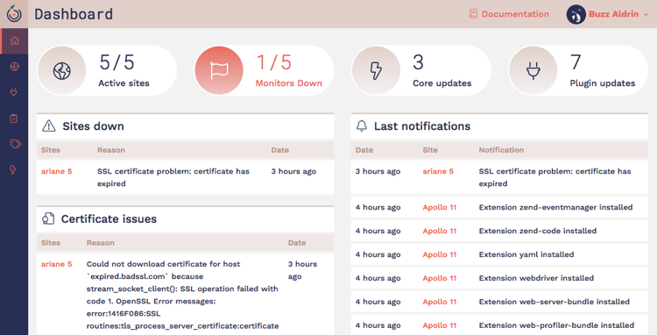Select the plug icon in sidebar

[14, 92]
